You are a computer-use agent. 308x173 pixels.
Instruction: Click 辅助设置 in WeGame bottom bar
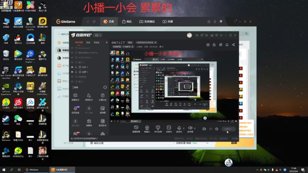97,143
